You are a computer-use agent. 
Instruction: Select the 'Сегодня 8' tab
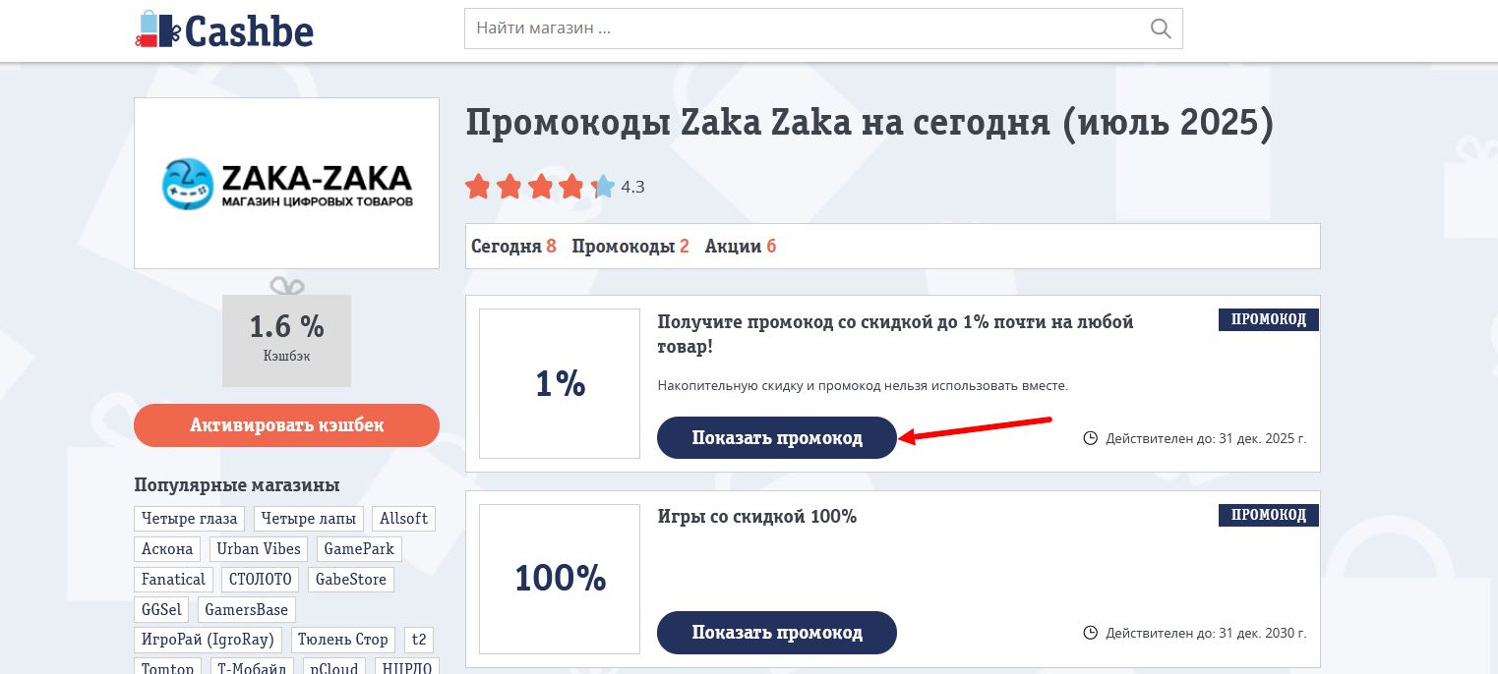[x=513, y=247]
